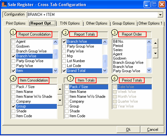Uncheck Item in Report Consolidation
This screenshot has height=136, width=167.
(x=13, y=71)
